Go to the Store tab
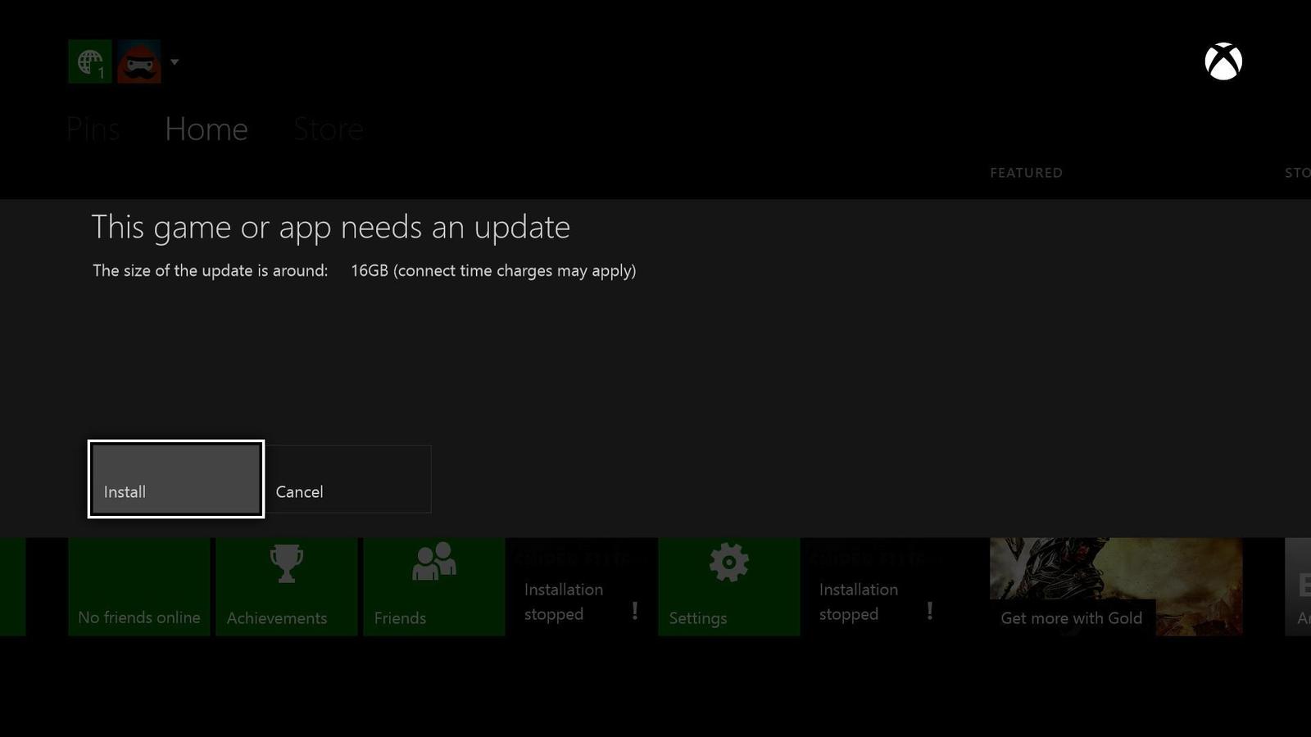Screen dimensions: 1311x737 328,129
